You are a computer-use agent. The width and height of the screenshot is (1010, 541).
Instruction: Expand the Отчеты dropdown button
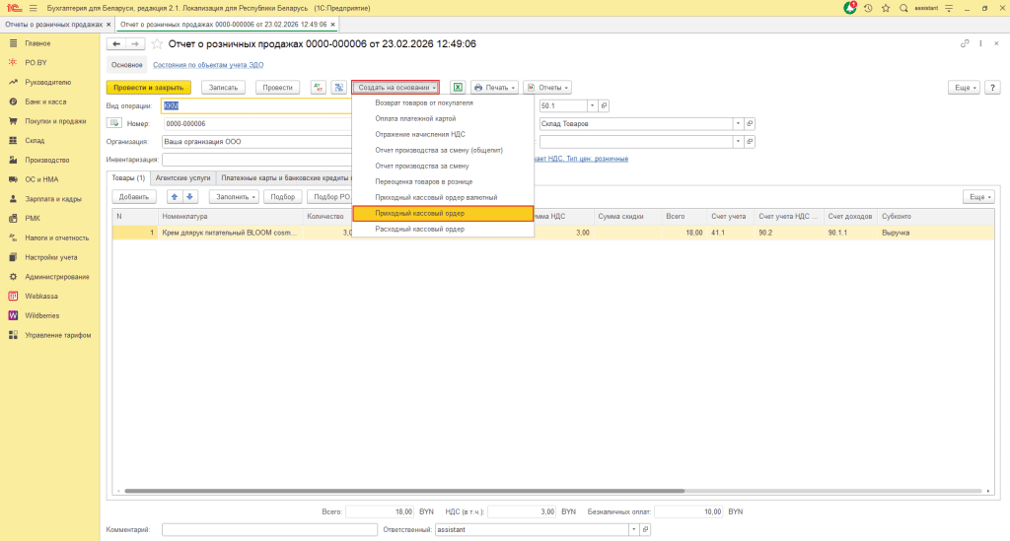tap(548, 88)
